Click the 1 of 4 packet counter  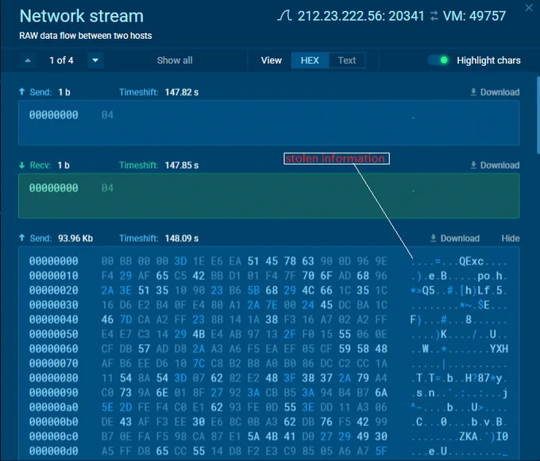61,60
